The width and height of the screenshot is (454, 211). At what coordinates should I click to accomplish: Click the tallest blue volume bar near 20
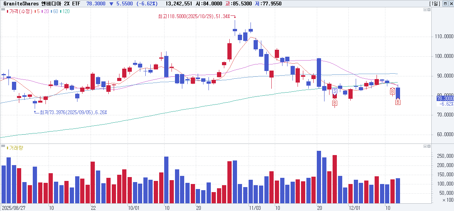coord(319,177)
